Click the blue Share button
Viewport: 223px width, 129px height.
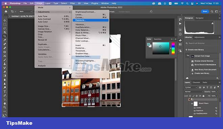tap(205, 11)
